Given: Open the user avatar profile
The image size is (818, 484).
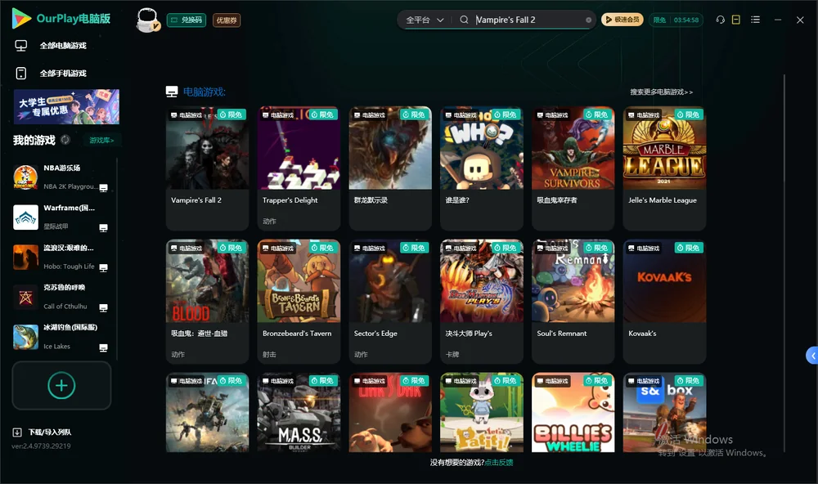Looking at the screenshot, I should coord(147,20).
